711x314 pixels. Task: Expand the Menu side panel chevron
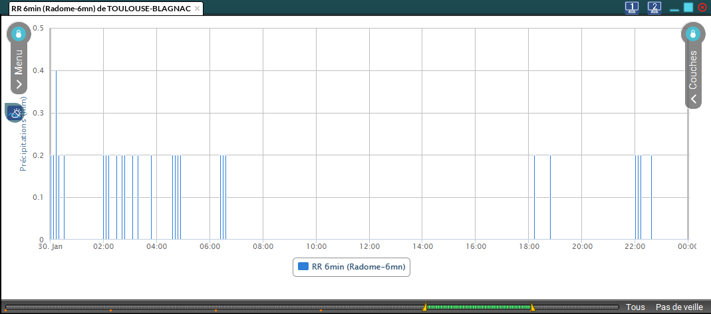[19, 84]
